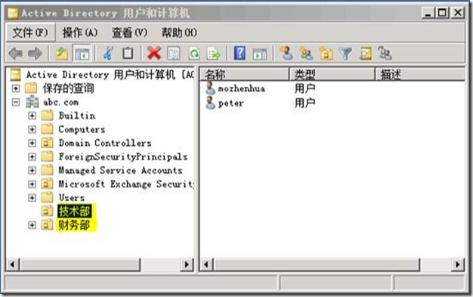Viewport: 473px width, 297px height.
Task: Expand the 保存的查询 node
Action: pos(16,88)
